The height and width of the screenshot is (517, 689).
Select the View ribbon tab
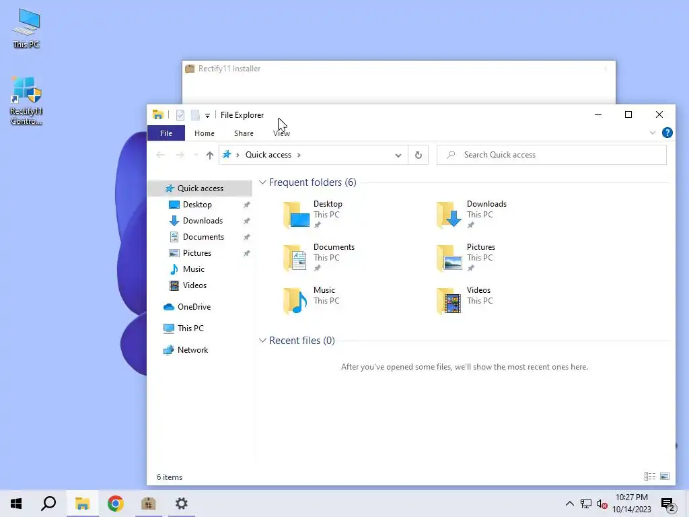pos(281,133)
